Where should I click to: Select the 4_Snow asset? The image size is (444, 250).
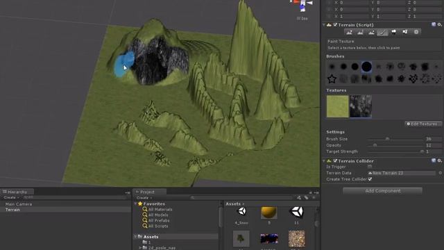pyautogui.click(x=241, y=215)
